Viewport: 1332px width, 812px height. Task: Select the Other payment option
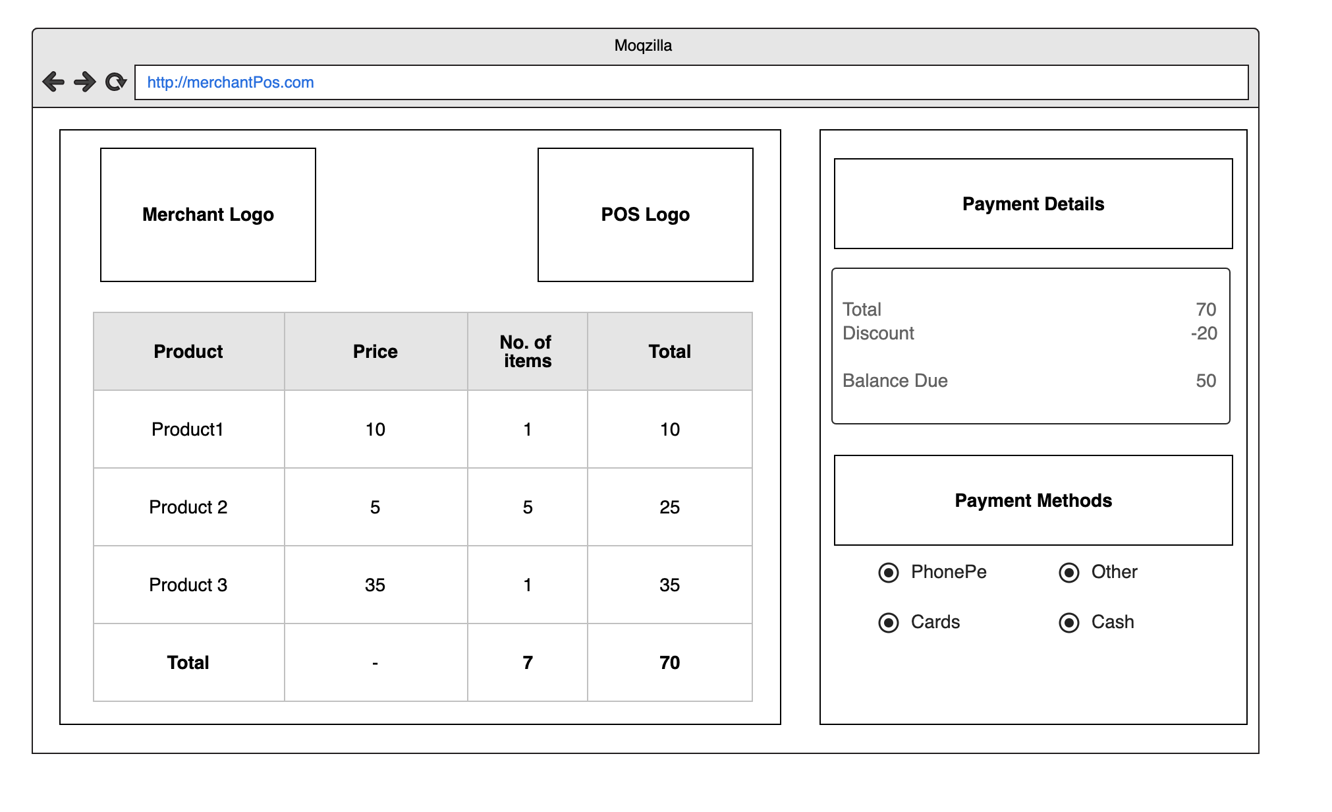[1069, 572]
